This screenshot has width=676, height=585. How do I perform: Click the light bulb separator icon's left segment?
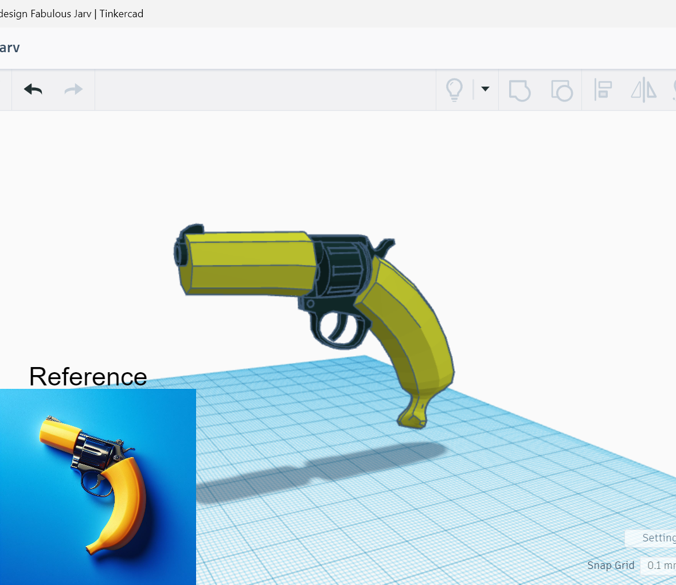pos(455,89)
